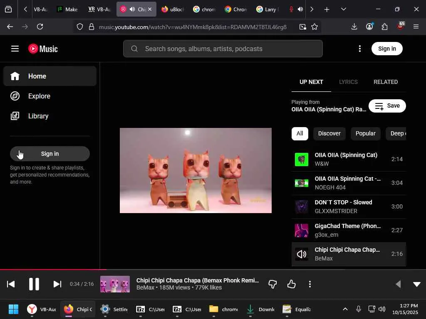
Task: Open the Settings taskbar app
Action: click(114, 309)
